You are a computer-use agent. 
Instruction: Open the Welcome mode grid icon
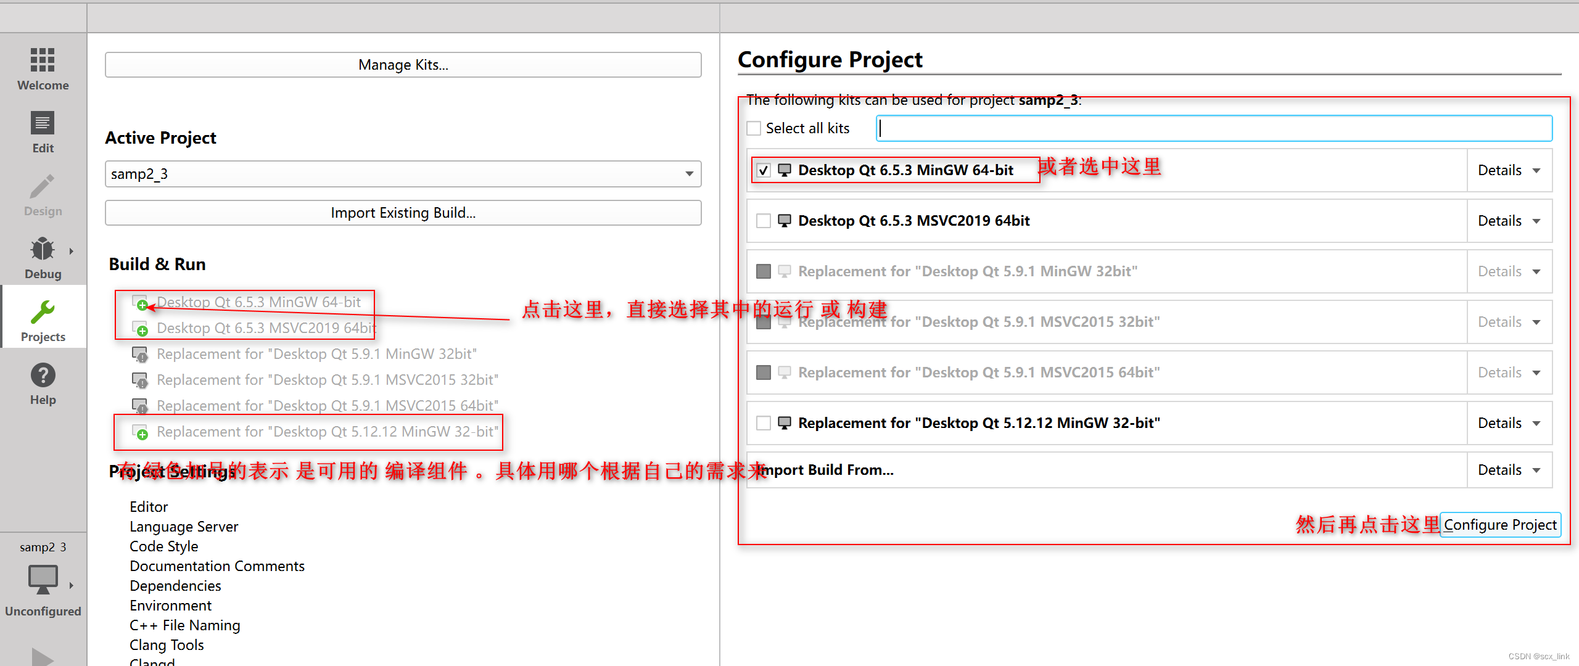point(43,60)
